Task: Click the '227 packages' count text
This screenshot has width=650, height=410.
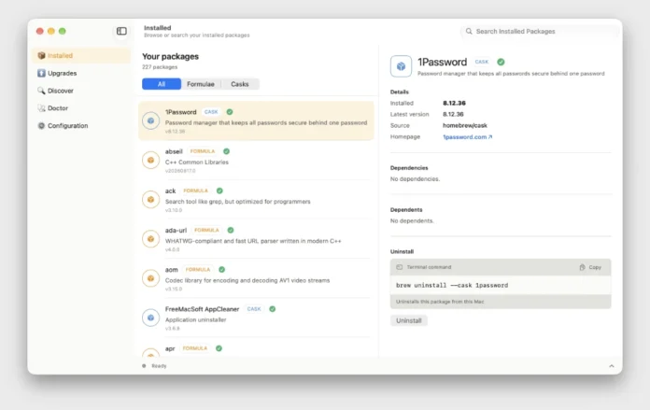Action: tap(160, 66)
